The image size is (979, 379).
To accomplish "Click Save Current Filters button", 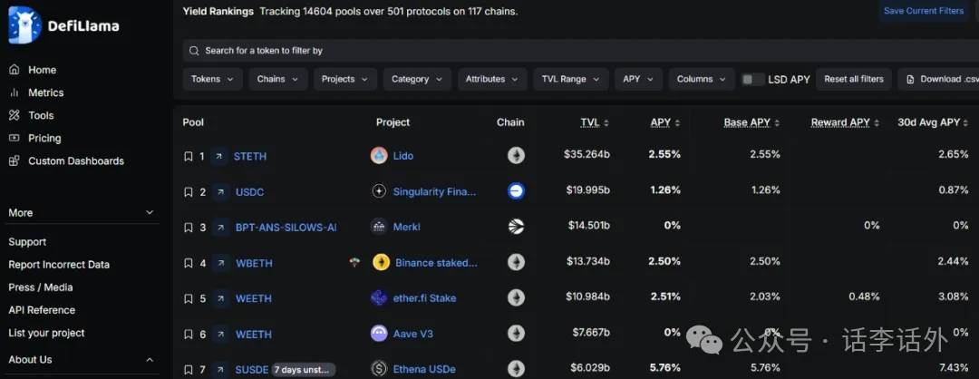I will tap(923, 11).
